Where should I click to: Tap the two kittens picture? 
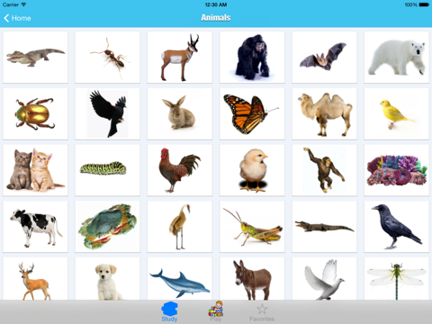(35, 170)
